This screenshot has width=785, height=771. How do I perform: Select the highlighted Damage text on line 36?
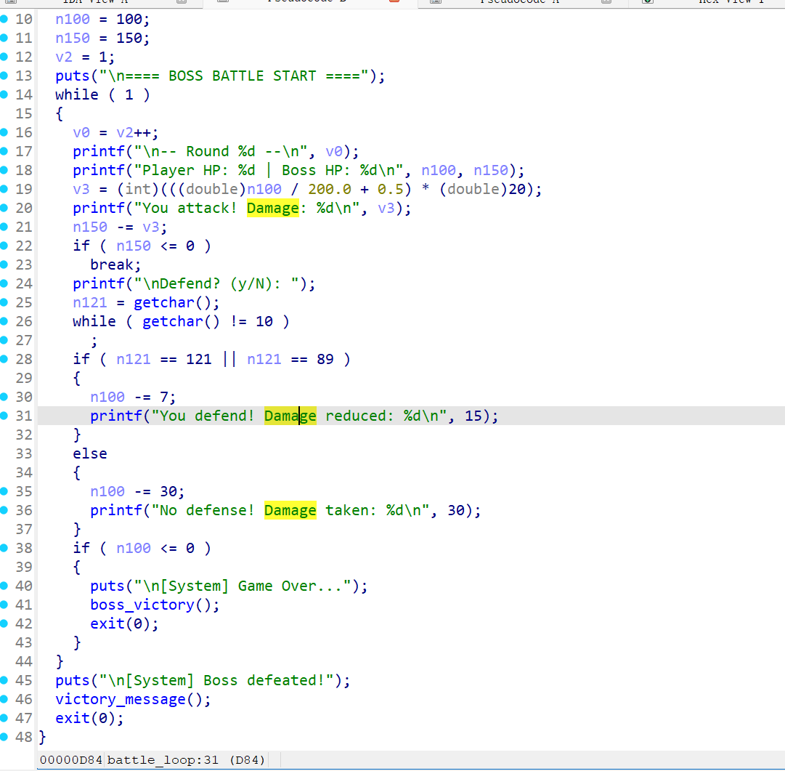pyautogui.click(x=290, y=510)
